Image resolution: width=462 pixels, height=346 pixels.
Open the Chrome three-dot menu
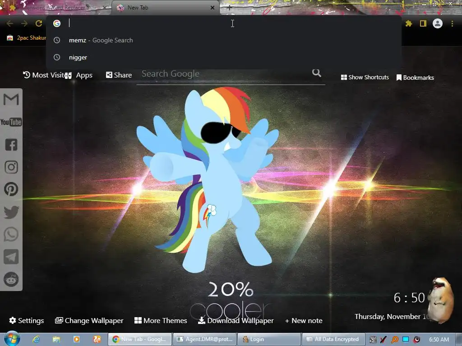tap(452, 23)
